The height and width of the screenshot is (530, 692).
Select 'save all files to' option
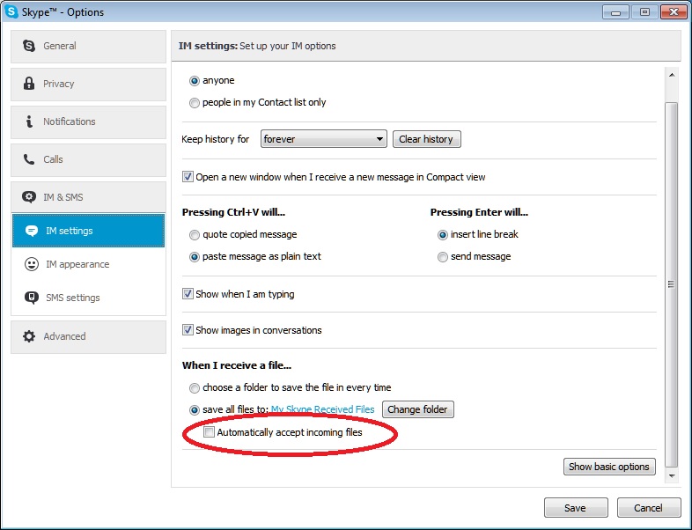195,410
